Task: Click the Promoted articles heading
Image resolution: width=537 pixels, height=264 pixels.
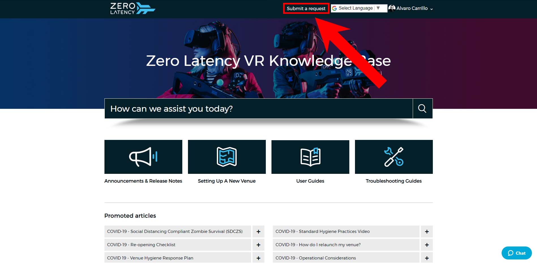Action: pyautogui.click(x=130, y=216)
